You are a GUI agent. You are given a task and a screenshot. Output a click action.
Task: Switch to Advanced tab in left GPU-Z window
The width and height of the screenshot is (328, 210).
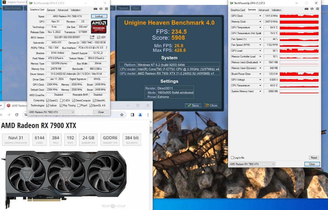pos(63,10)
